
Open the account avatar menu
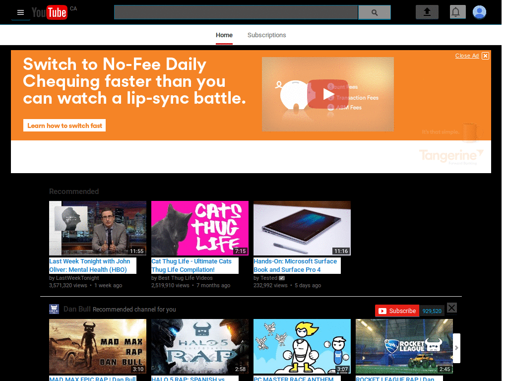479,12
